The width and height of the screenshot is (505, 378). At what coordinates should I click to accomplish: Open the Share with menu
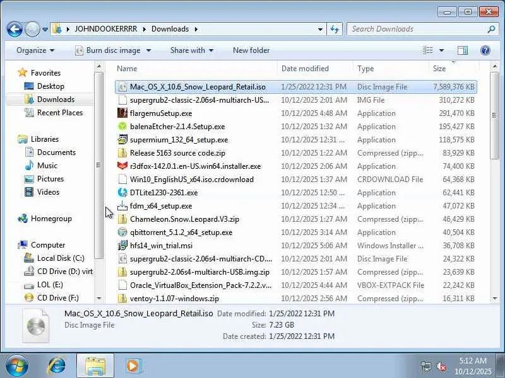pyautogui.click(x=192, y=50)
